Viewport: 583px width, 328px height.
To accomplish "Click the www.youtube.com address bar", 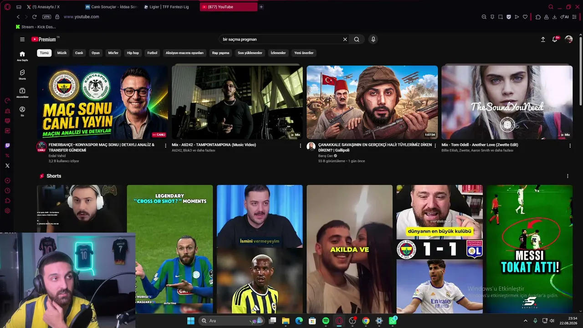I will pos(81,17).
